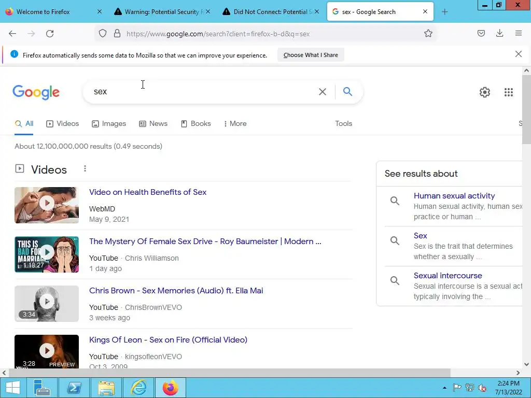The height and width of the screenshot is (398, 531).
Task: Expand the More search filters menu
Action: click(235, 123)
